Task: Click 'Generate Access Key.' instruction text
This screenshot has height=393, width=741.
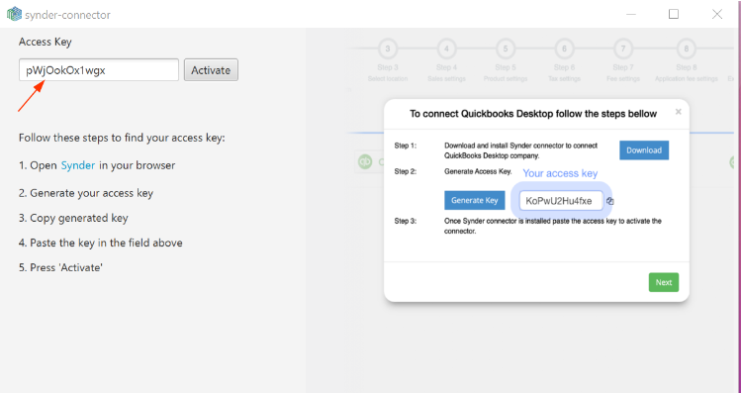Action: coord(478,171)
